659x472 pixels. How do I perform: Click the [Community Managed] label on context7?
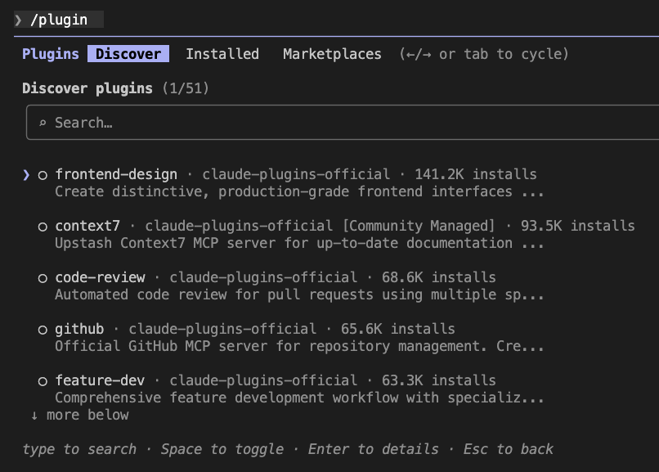(419, 226)
